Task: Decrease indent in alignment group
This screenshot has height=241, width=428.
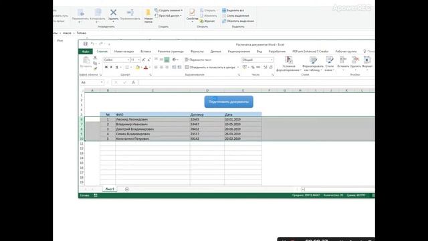Action: pyautogui.click(x=174, y=67)
